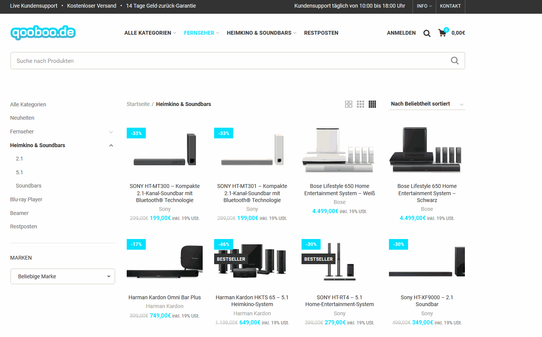Open the INFO dropdown in top bar

[424, 6]
